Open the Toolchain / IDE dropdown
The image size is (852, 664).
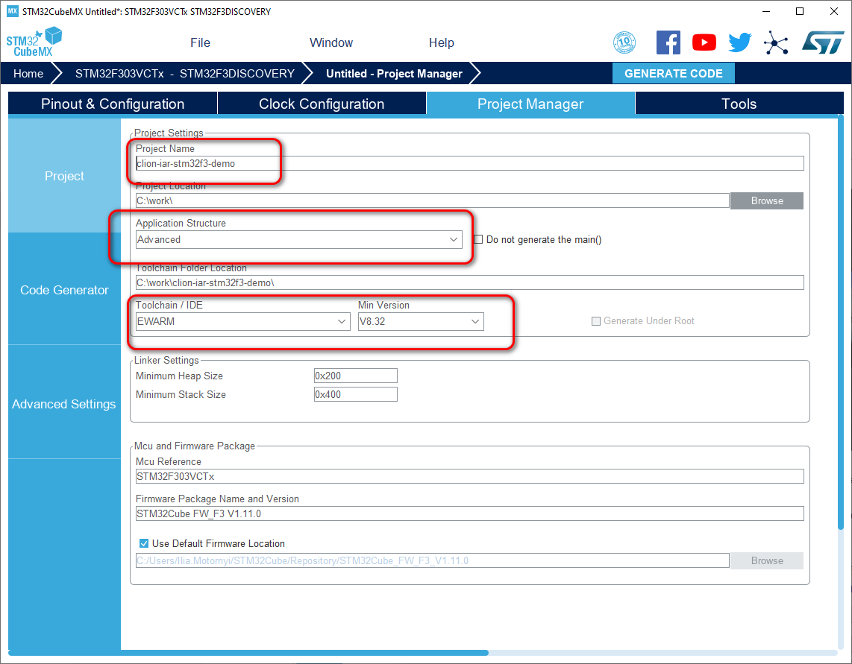pos(243,321)
